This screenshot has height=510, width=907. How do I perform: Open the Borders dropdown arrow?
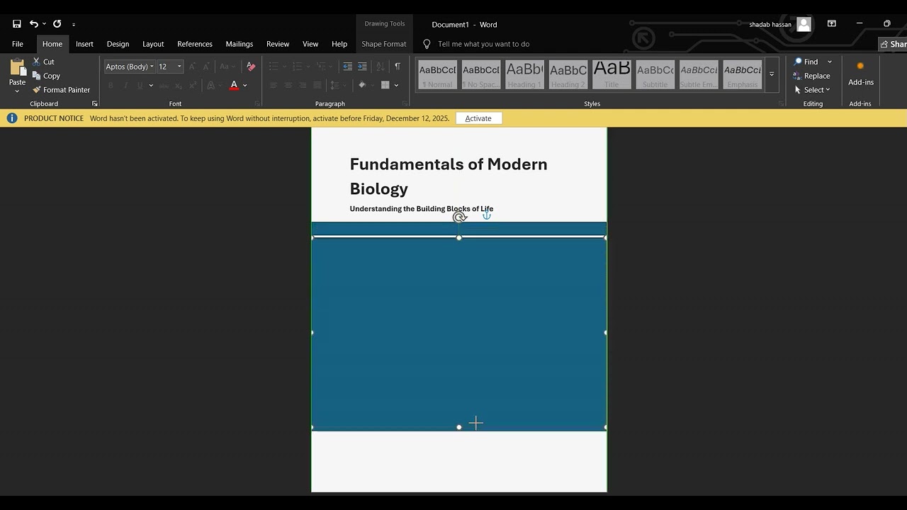coord(396,85)
